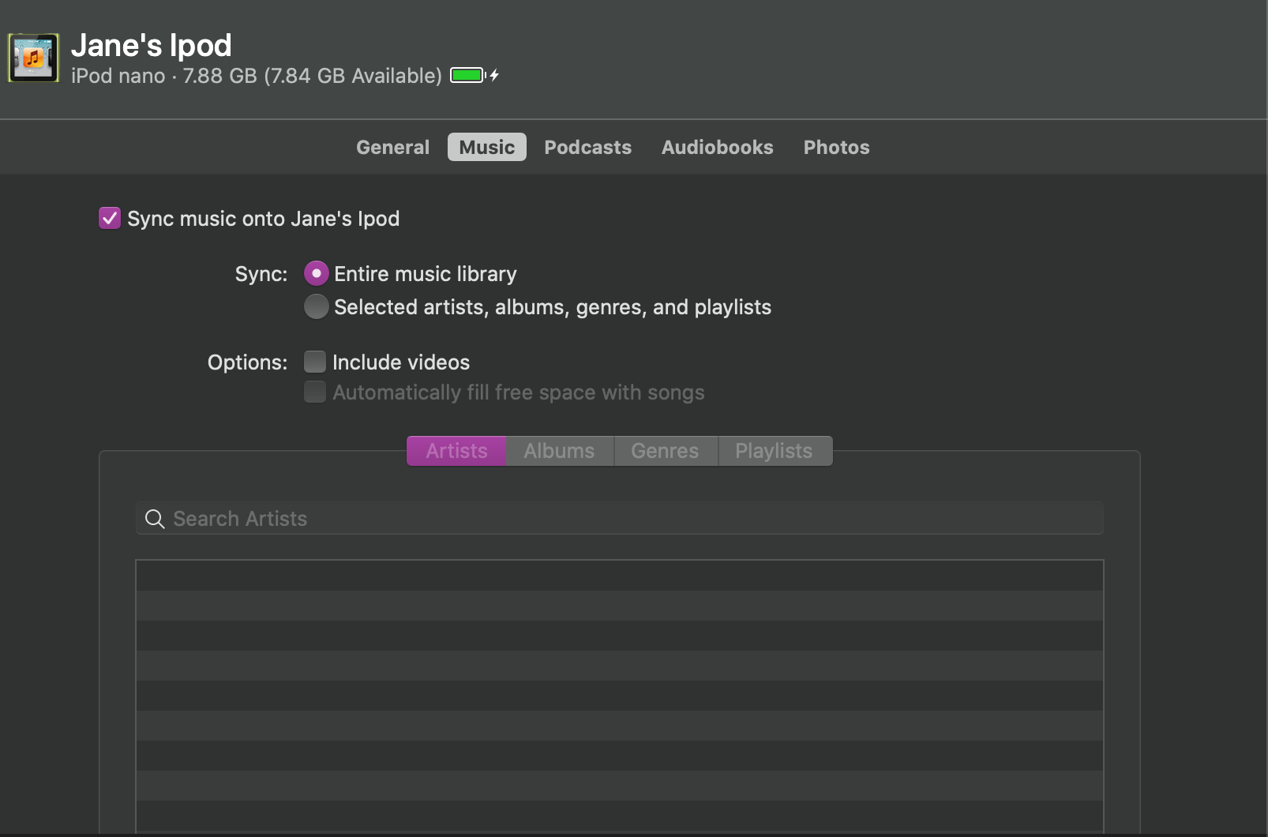
Task: Switch to the Albums segment
Action: coord(560,451)
